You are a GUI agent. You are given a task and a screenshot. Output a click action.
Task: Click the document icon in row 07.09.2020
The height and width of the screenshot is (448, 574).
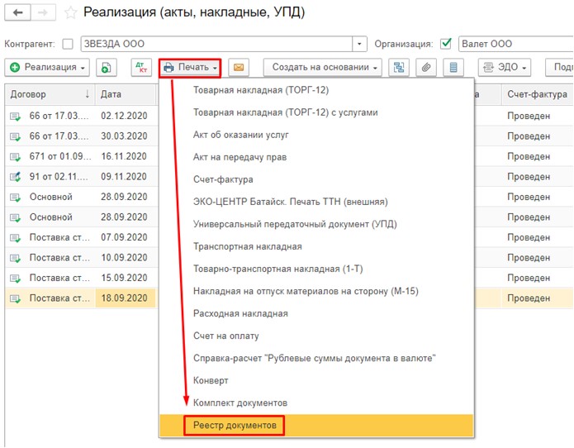[x=16, y=238]
